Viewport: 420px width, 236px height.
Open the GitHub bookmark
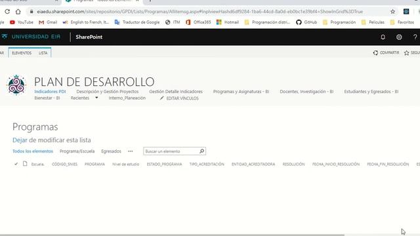click(x=306, y=22)
